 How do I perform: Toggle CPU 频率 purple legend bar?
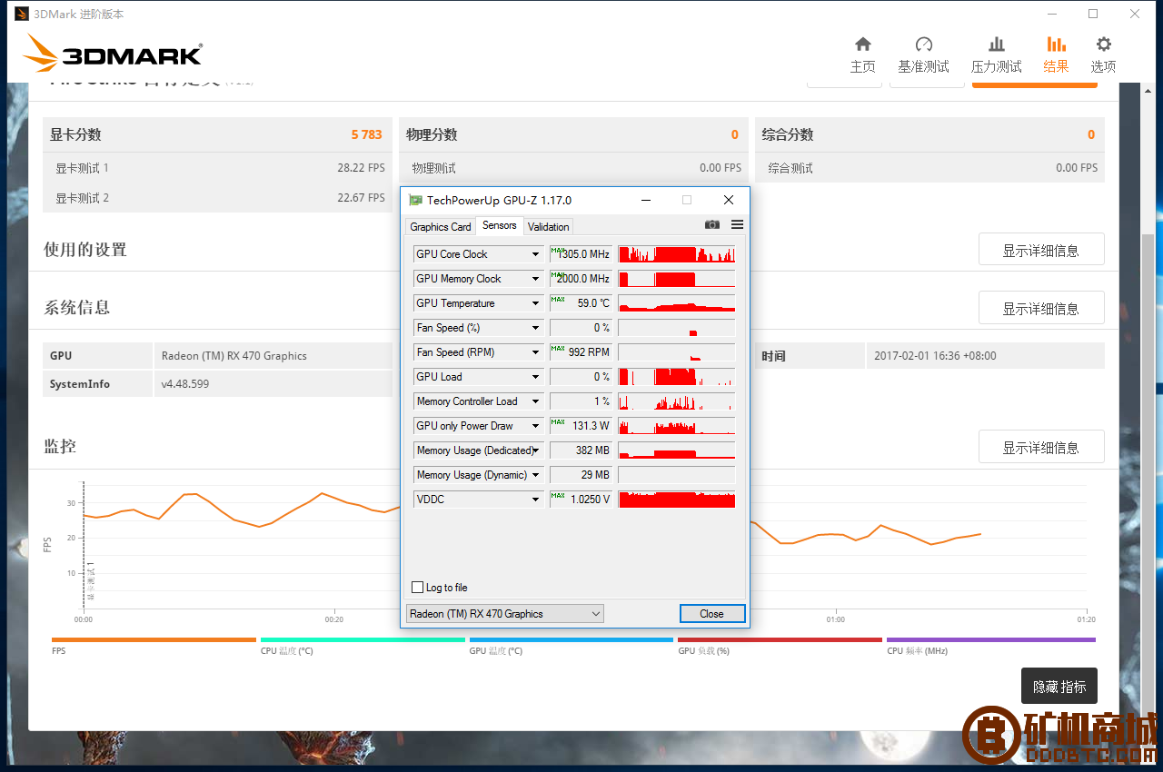990,640
